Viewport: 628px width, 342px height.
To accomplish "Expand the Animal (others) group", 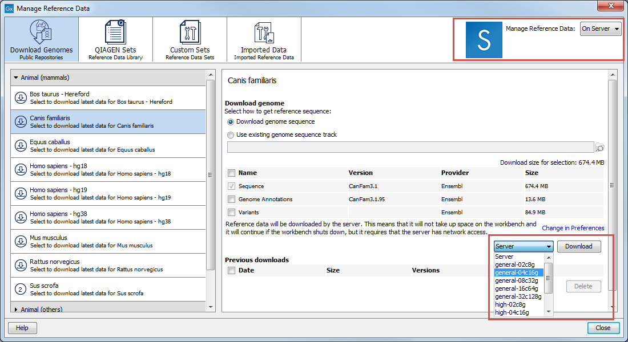I will click(x=16, y=309).
